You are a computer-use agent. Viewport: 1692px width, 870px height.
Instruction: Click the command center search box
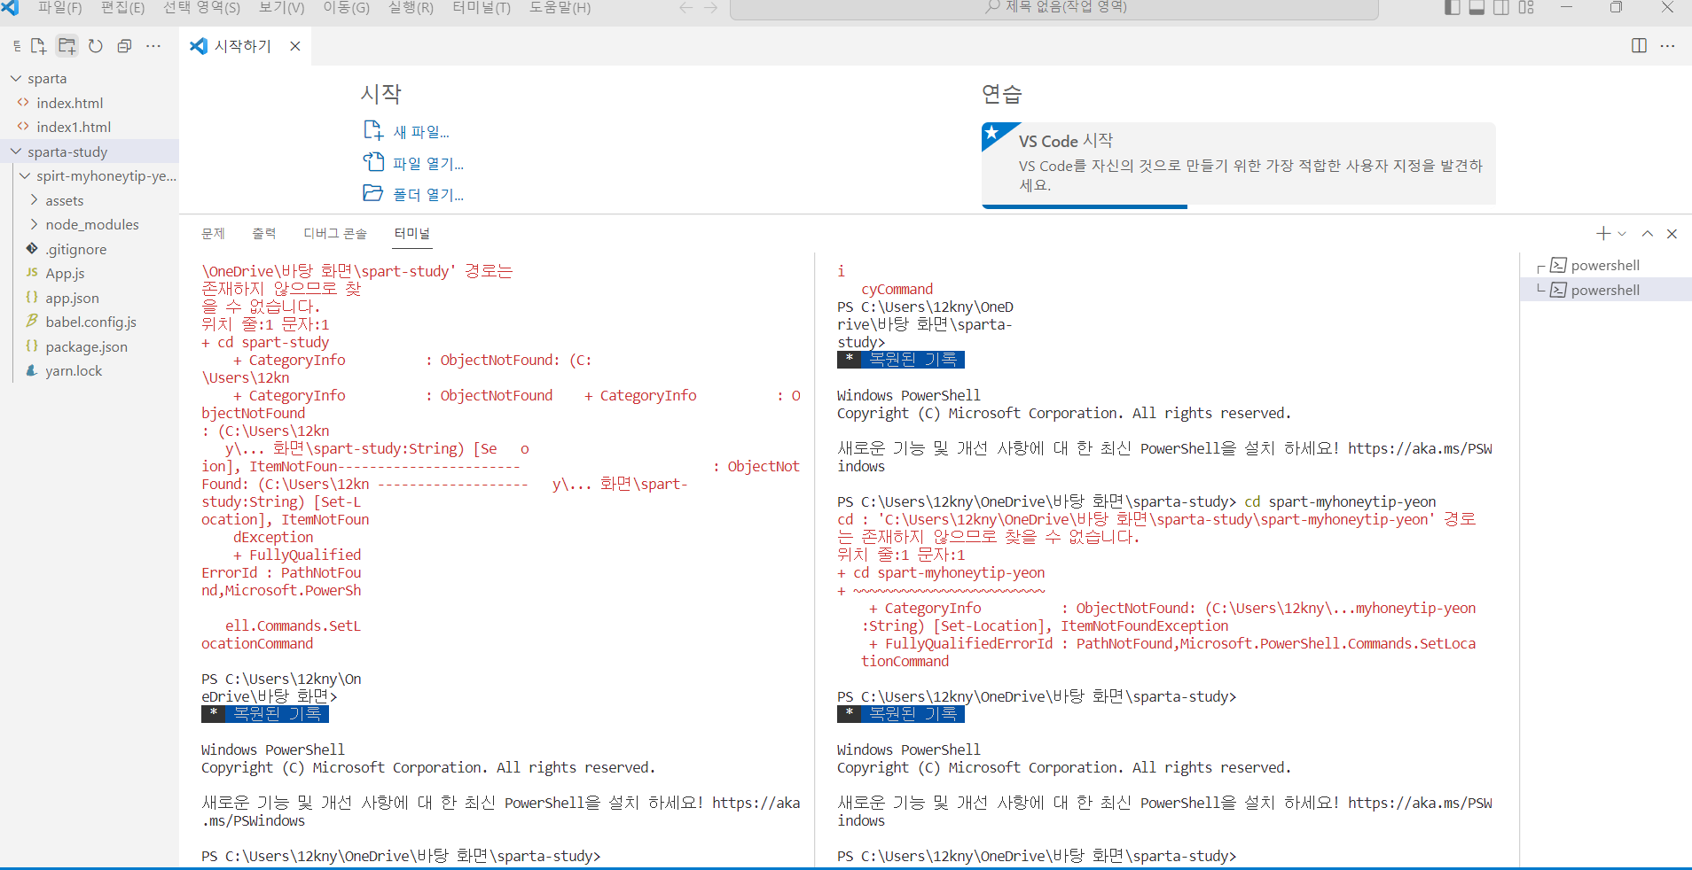(x=1054, y=8)
